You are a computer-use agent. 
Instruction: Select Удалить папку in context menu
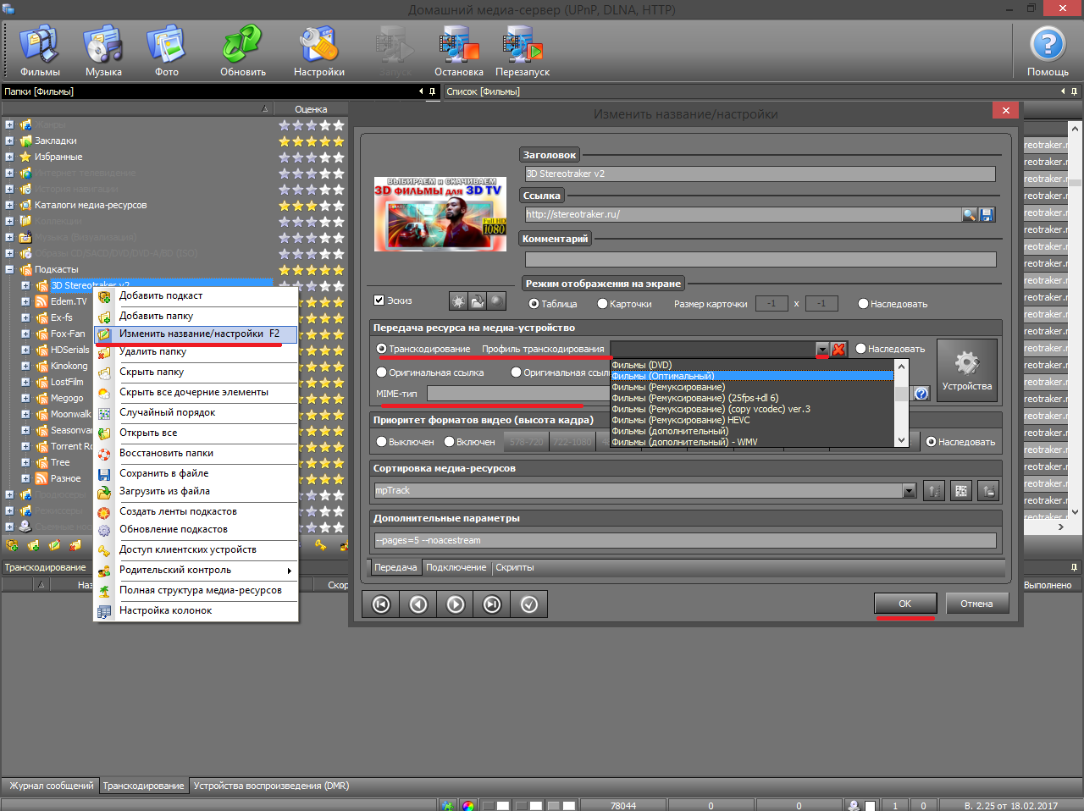tap(152, 351)
